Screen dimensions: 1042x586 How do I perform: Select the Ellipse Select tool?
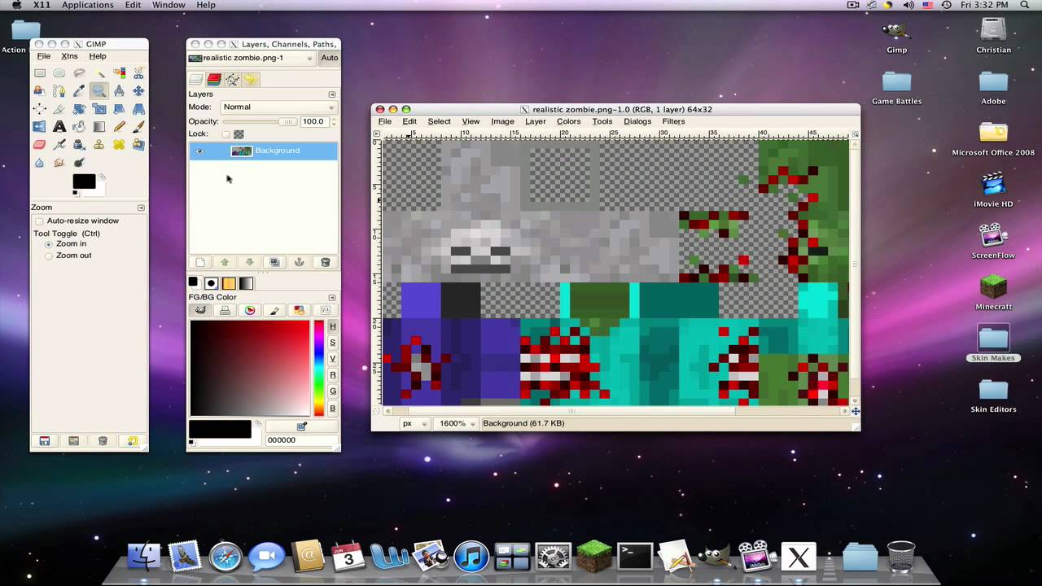coord(59,72)
